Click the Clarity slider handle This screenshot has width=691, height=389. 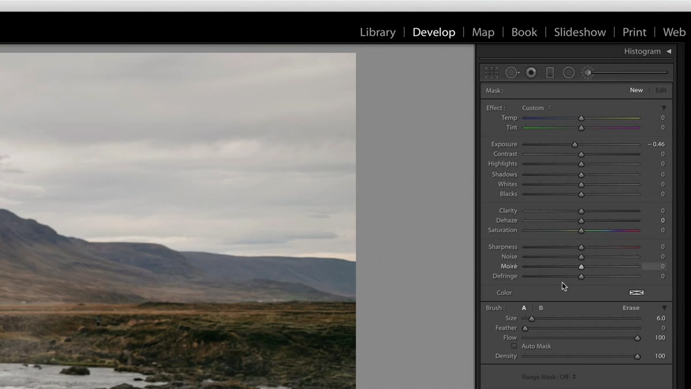[x=581, y=211]
